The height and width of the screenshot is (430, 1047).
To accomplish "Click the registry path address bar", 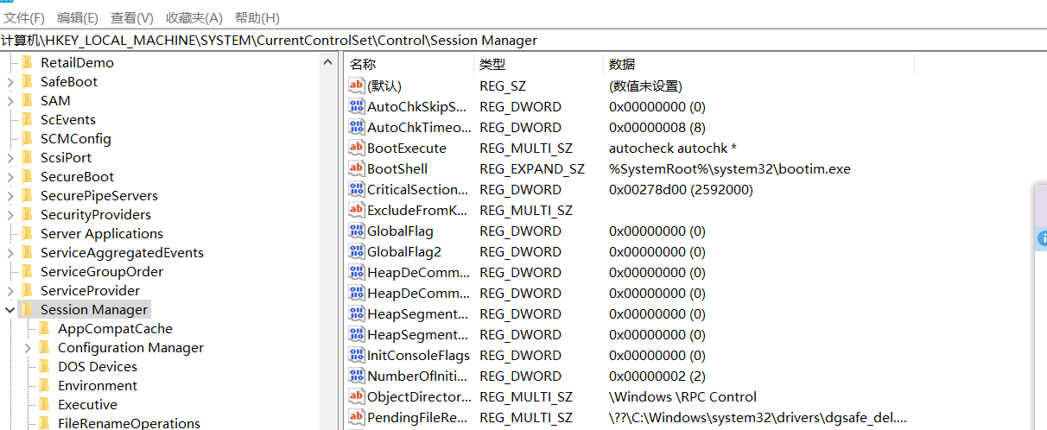I will (518, 41).
